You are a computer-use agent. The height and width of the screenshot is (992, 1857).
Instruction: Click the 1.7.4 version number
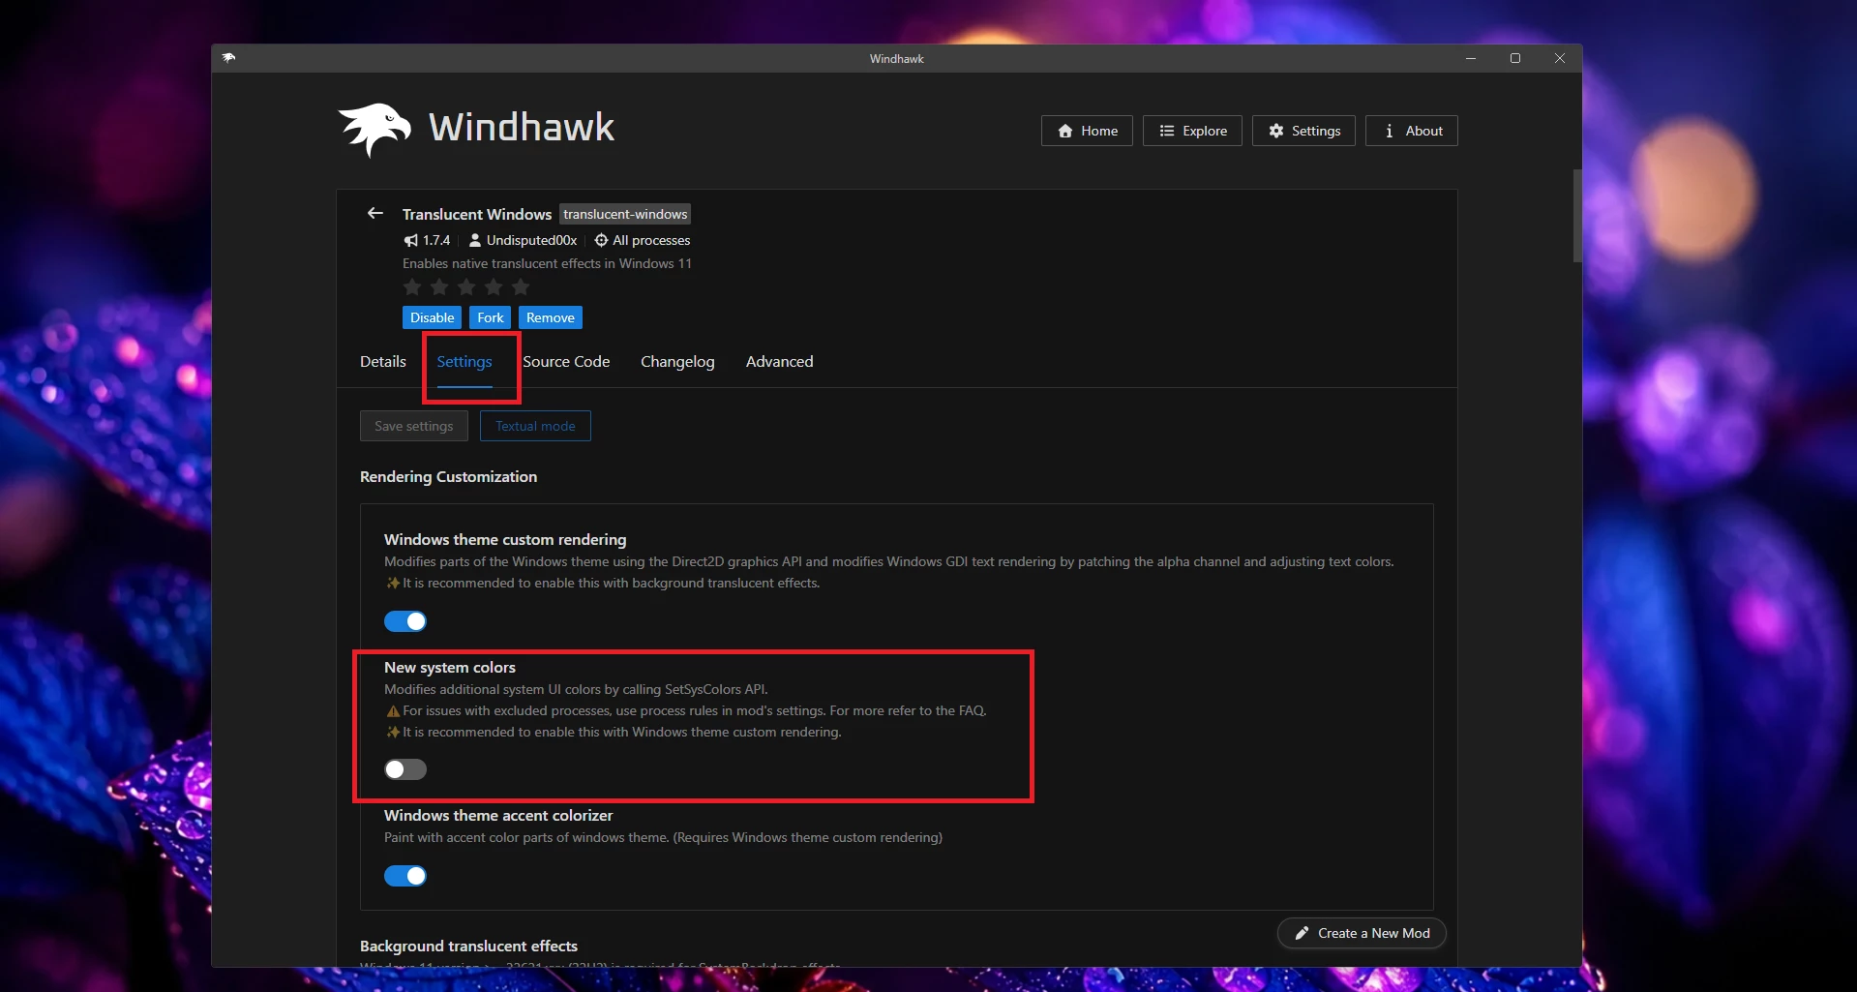click(x=436, y=240)
